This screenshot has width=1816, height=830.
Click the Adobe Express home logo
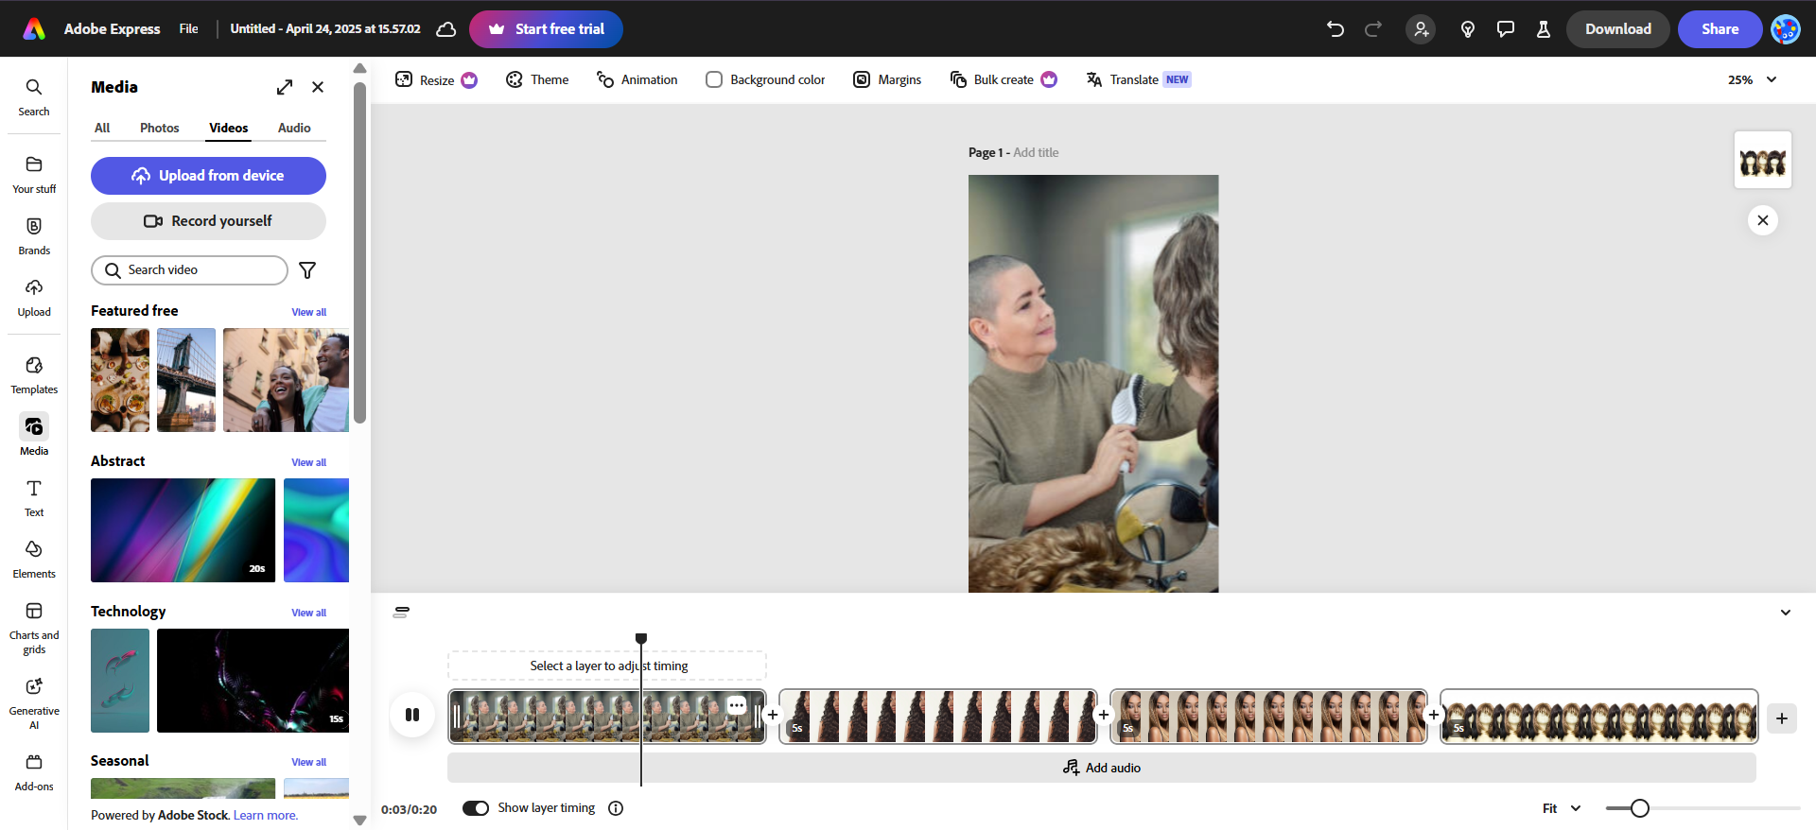[35, 29]
